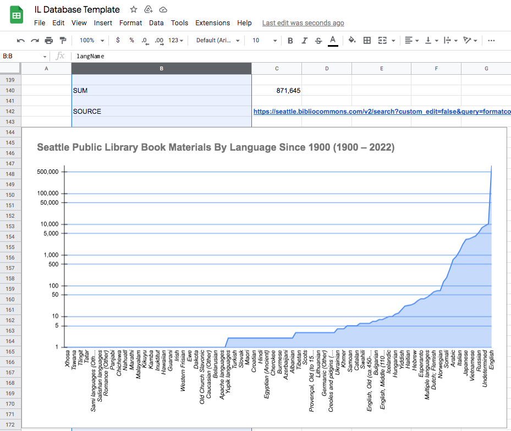Screen dimensions: 511x431
Task: Format as currency with the dollar icon
Action: coord(118,40)
